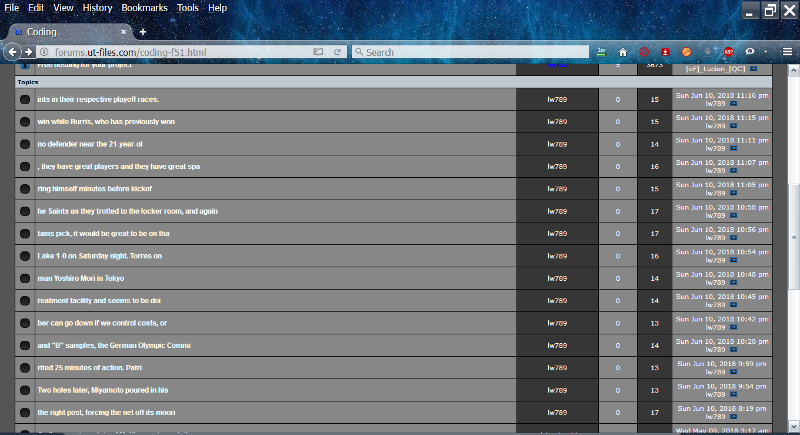Open the hamburger menu icon

pos(788,52)
